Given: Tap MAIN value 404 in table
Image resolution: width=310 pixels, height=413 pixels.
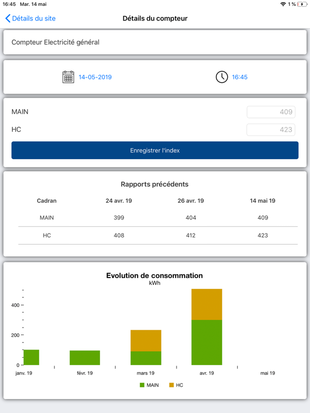Looking at the screenshot, I should pyautogui.click(x=191, y=218).
